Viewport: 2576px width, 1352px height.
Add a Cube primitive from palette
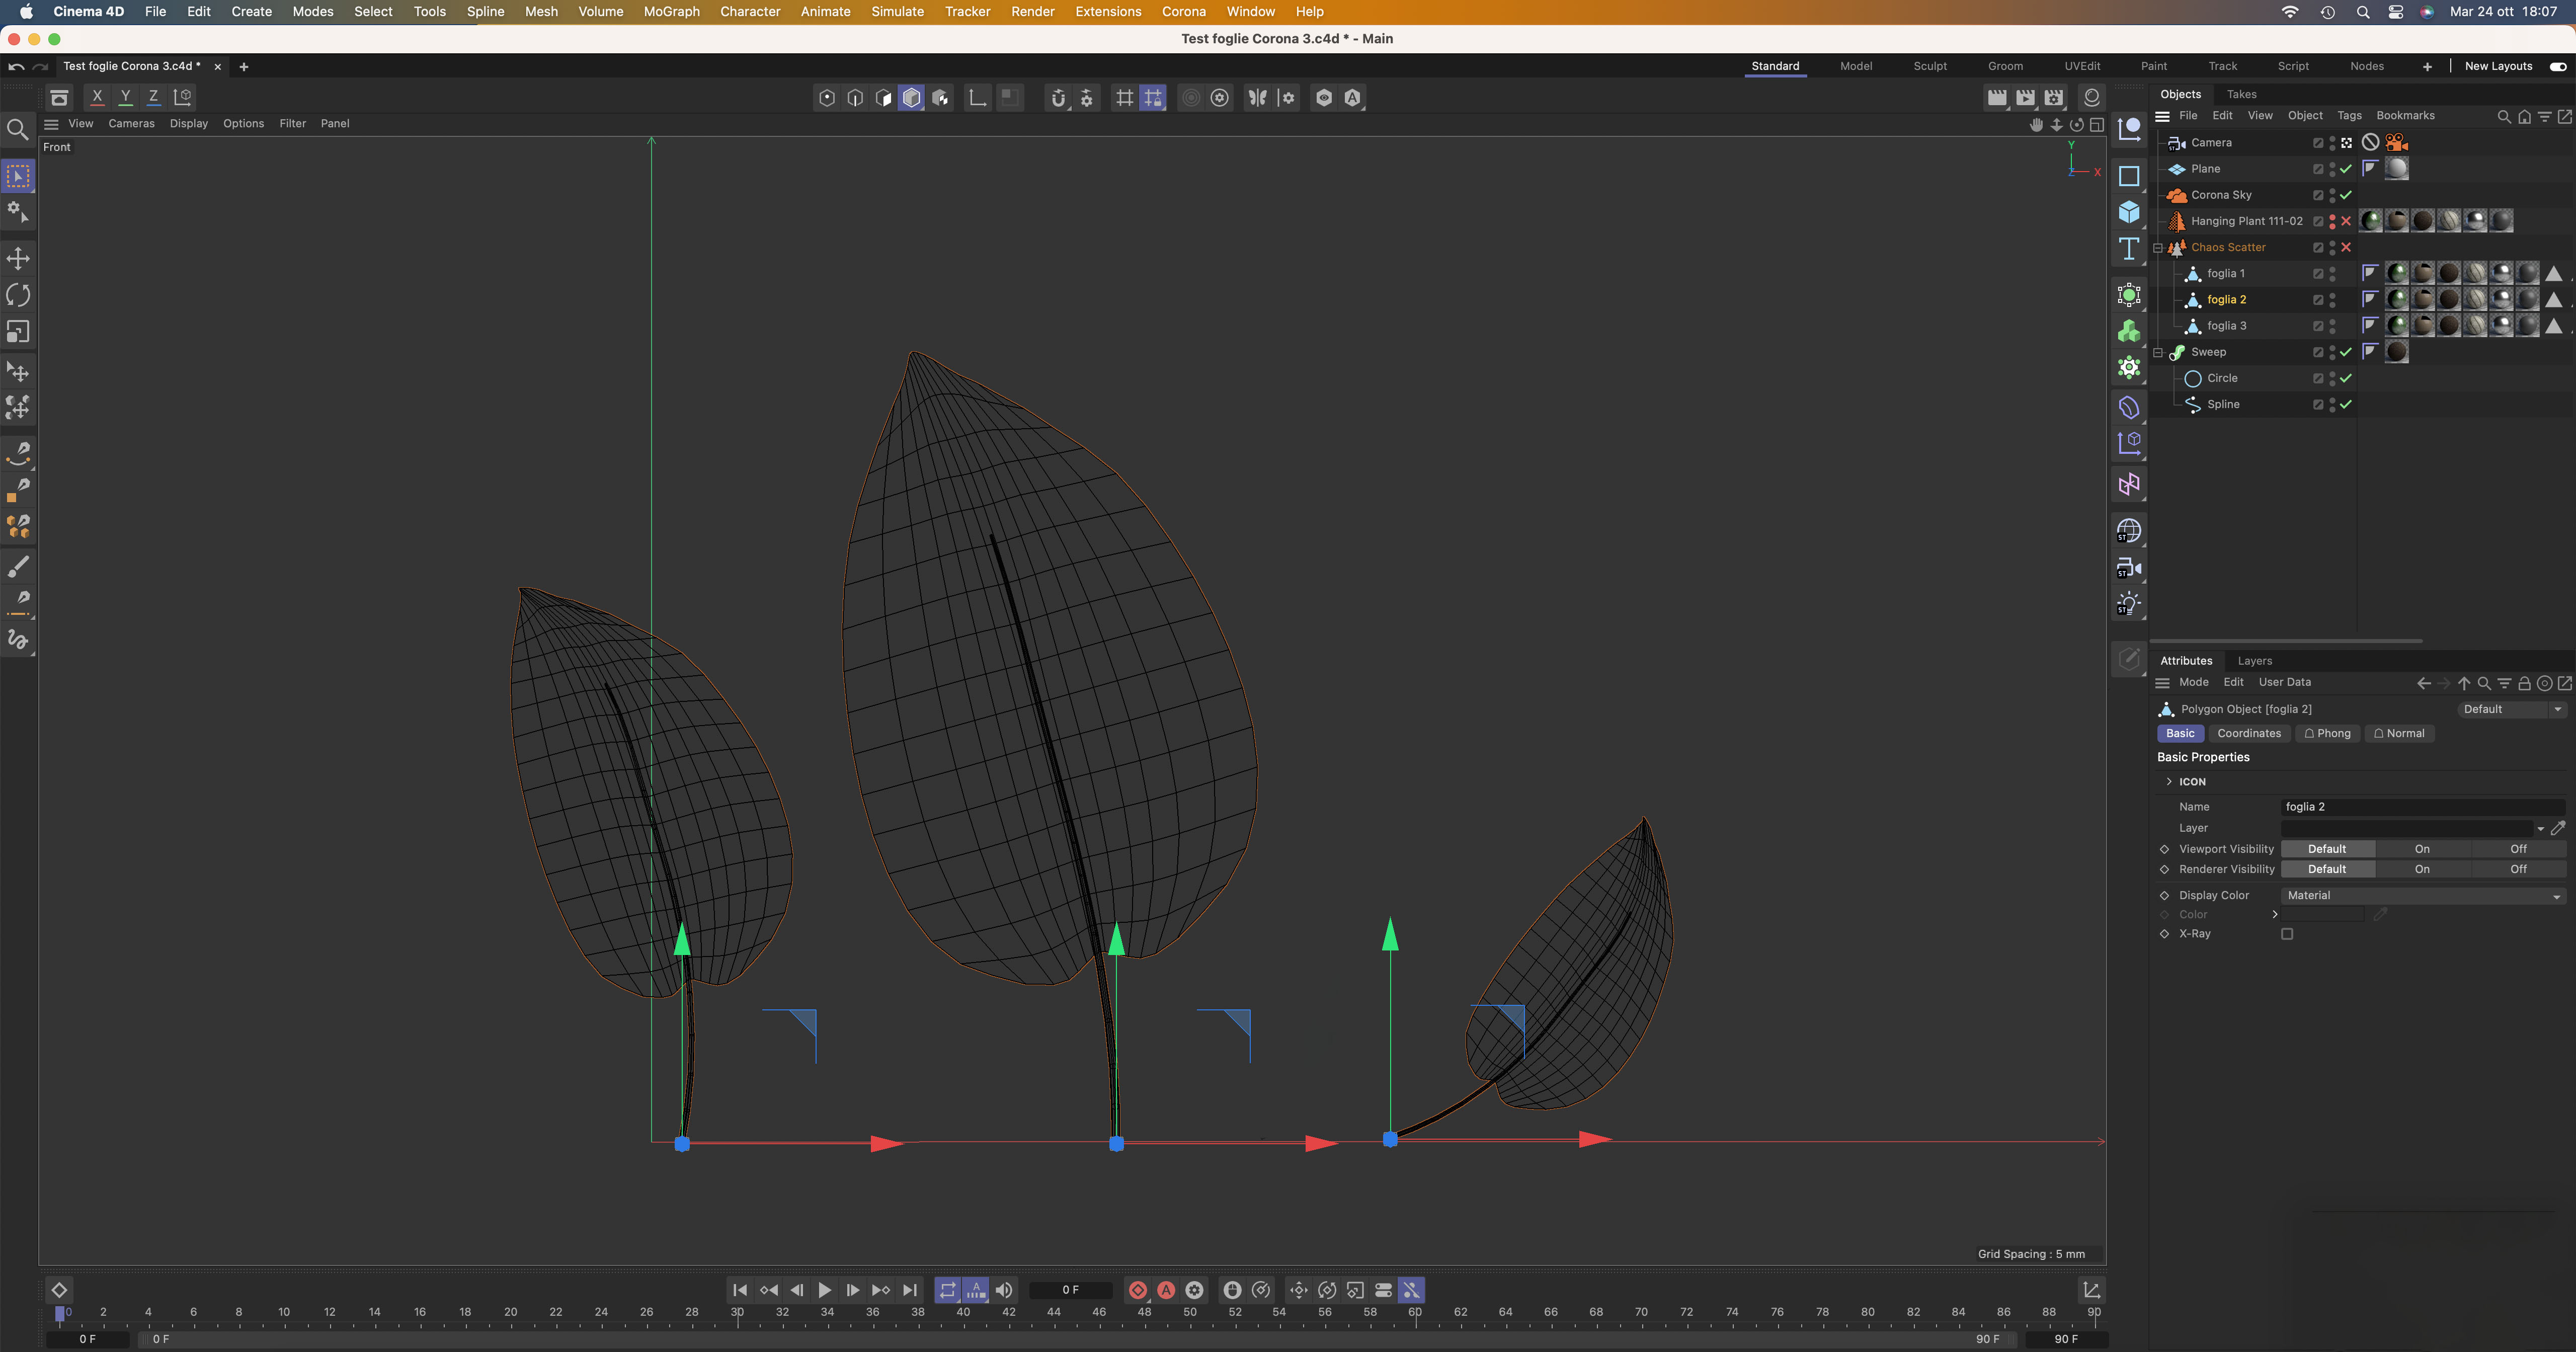[x=2129, y=212]
